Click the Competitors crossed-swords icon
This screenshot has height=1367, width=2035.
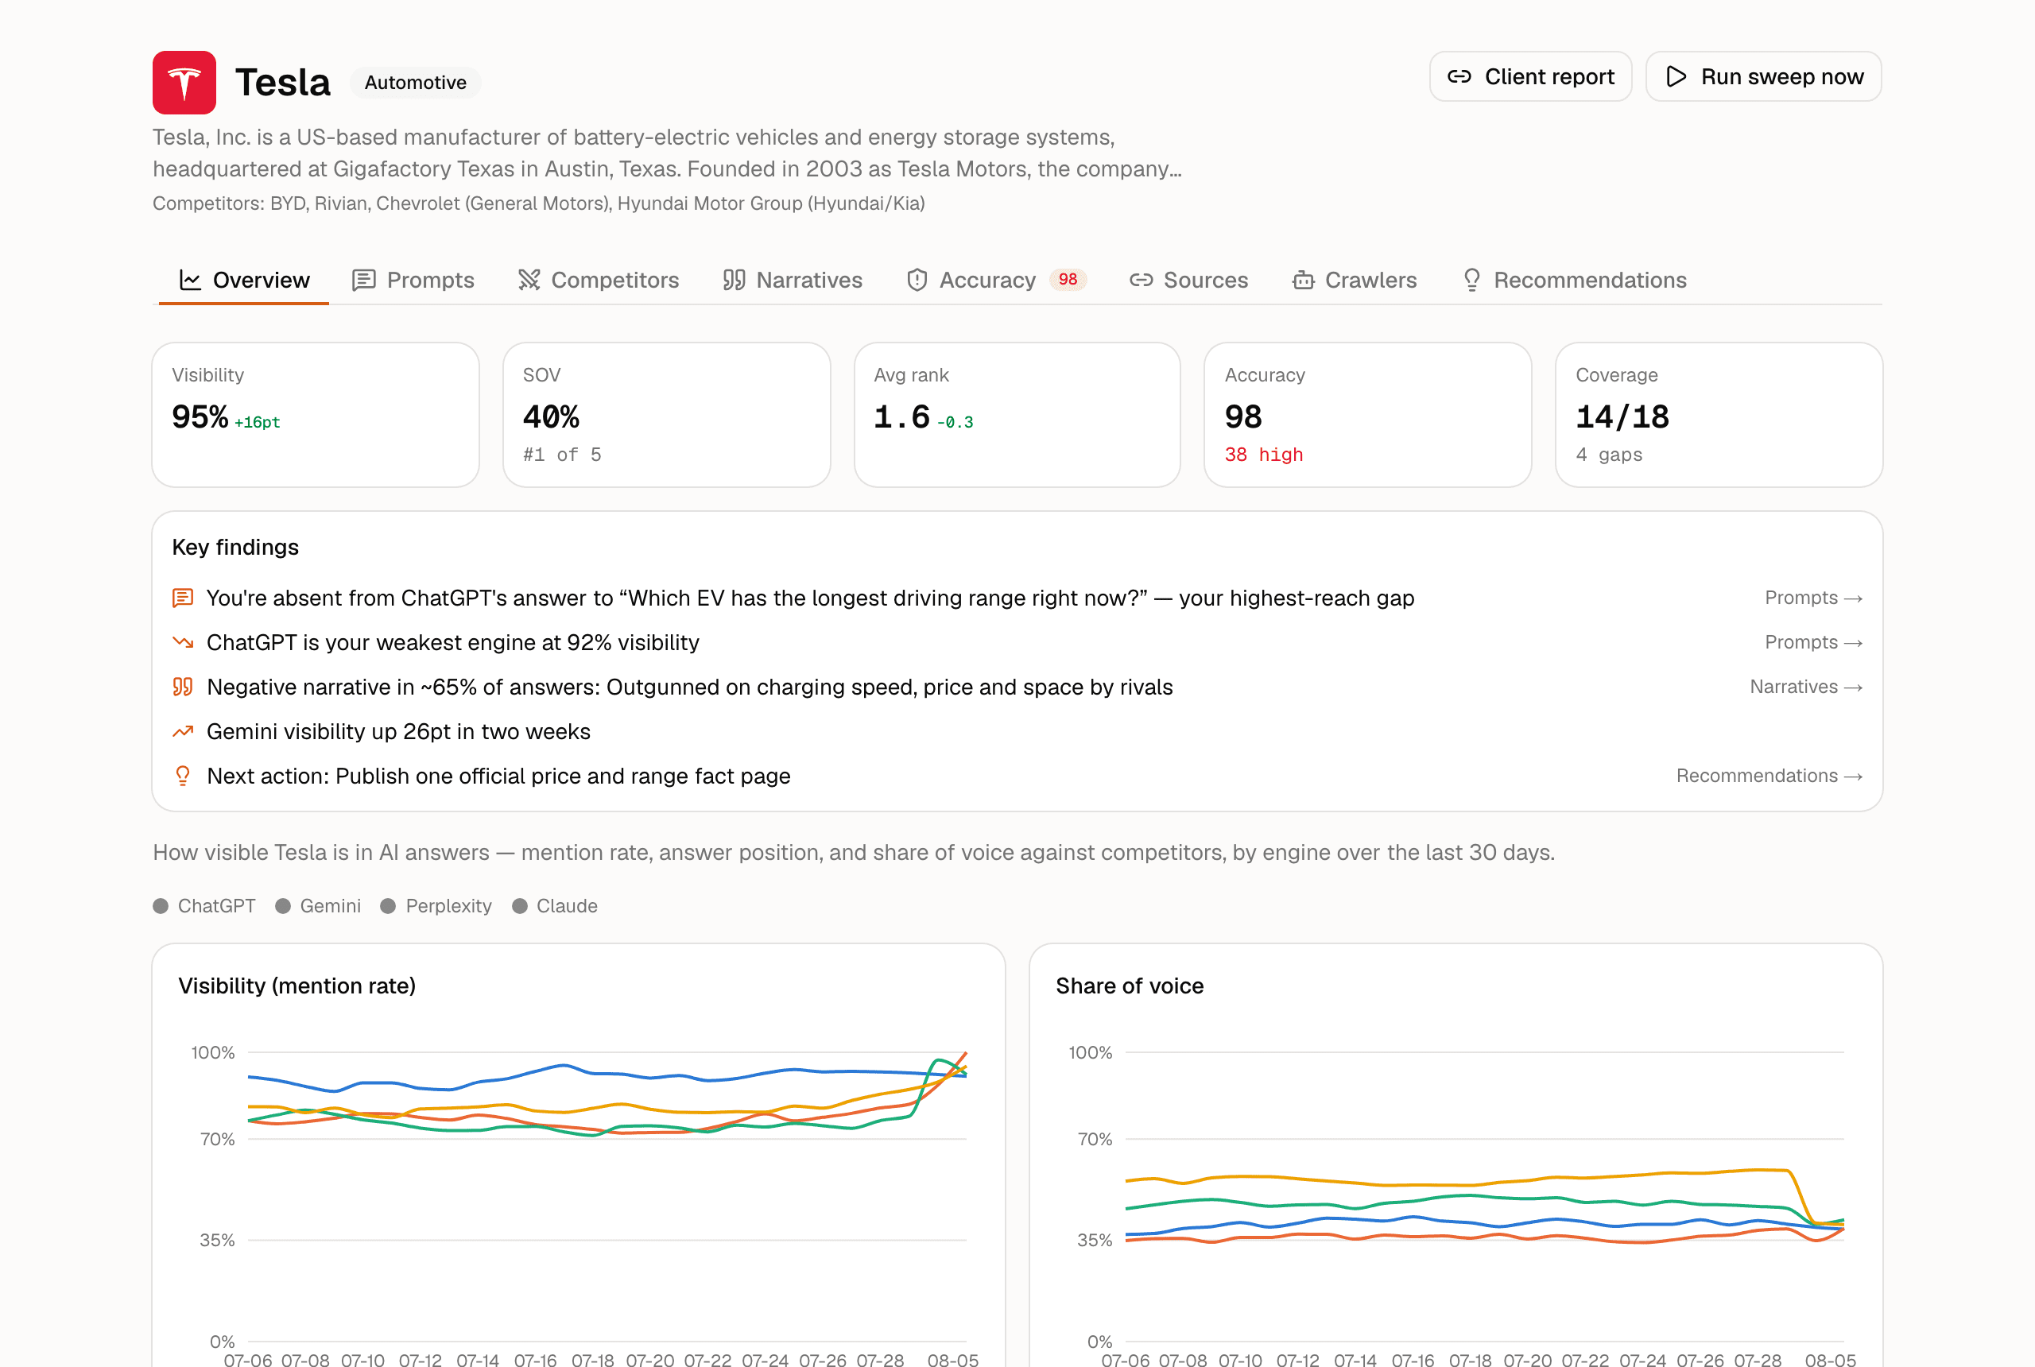tap(529, 280)
